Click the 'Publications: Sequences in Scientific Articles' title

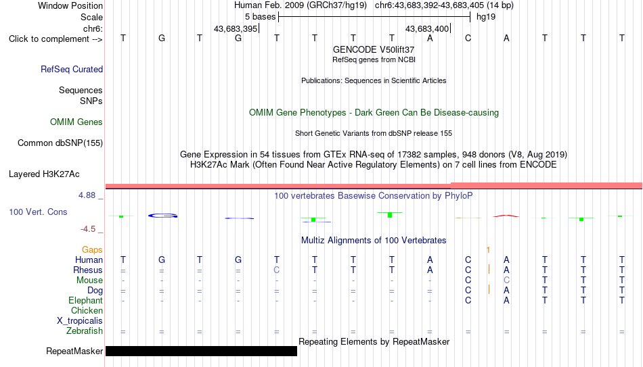pyautogui.click(x=374, y=80)
